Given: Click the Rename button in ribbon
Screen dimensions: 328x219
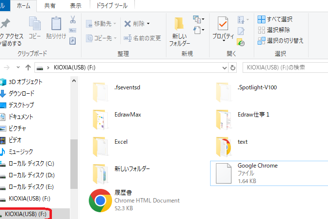Looking at the screenshot, I should point(142,38).
